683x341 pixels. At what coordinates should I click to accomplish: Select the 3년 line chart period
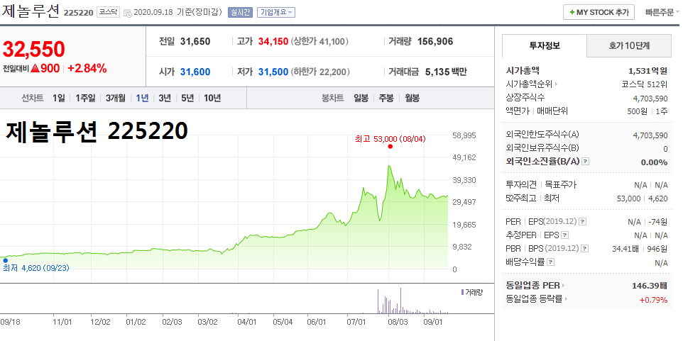[165, 98]
